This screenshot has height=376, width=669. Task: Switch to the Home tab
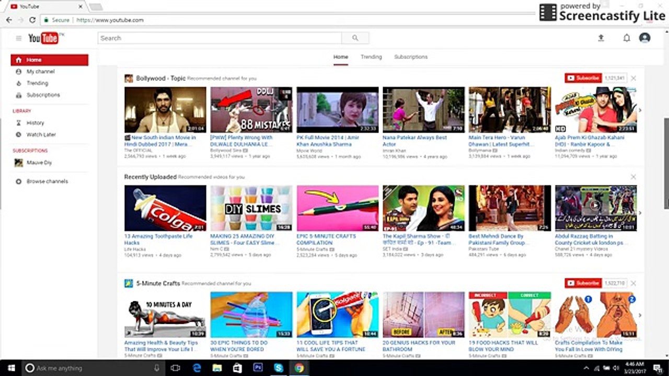pyautogui.click(x=341, y=57)
